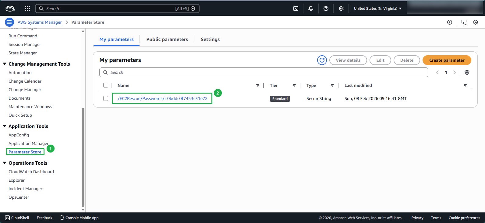Open Cookie preferences in footer
Image resolution: width=485 pixels, height=223 pixels.
click(x=464, y=218)
